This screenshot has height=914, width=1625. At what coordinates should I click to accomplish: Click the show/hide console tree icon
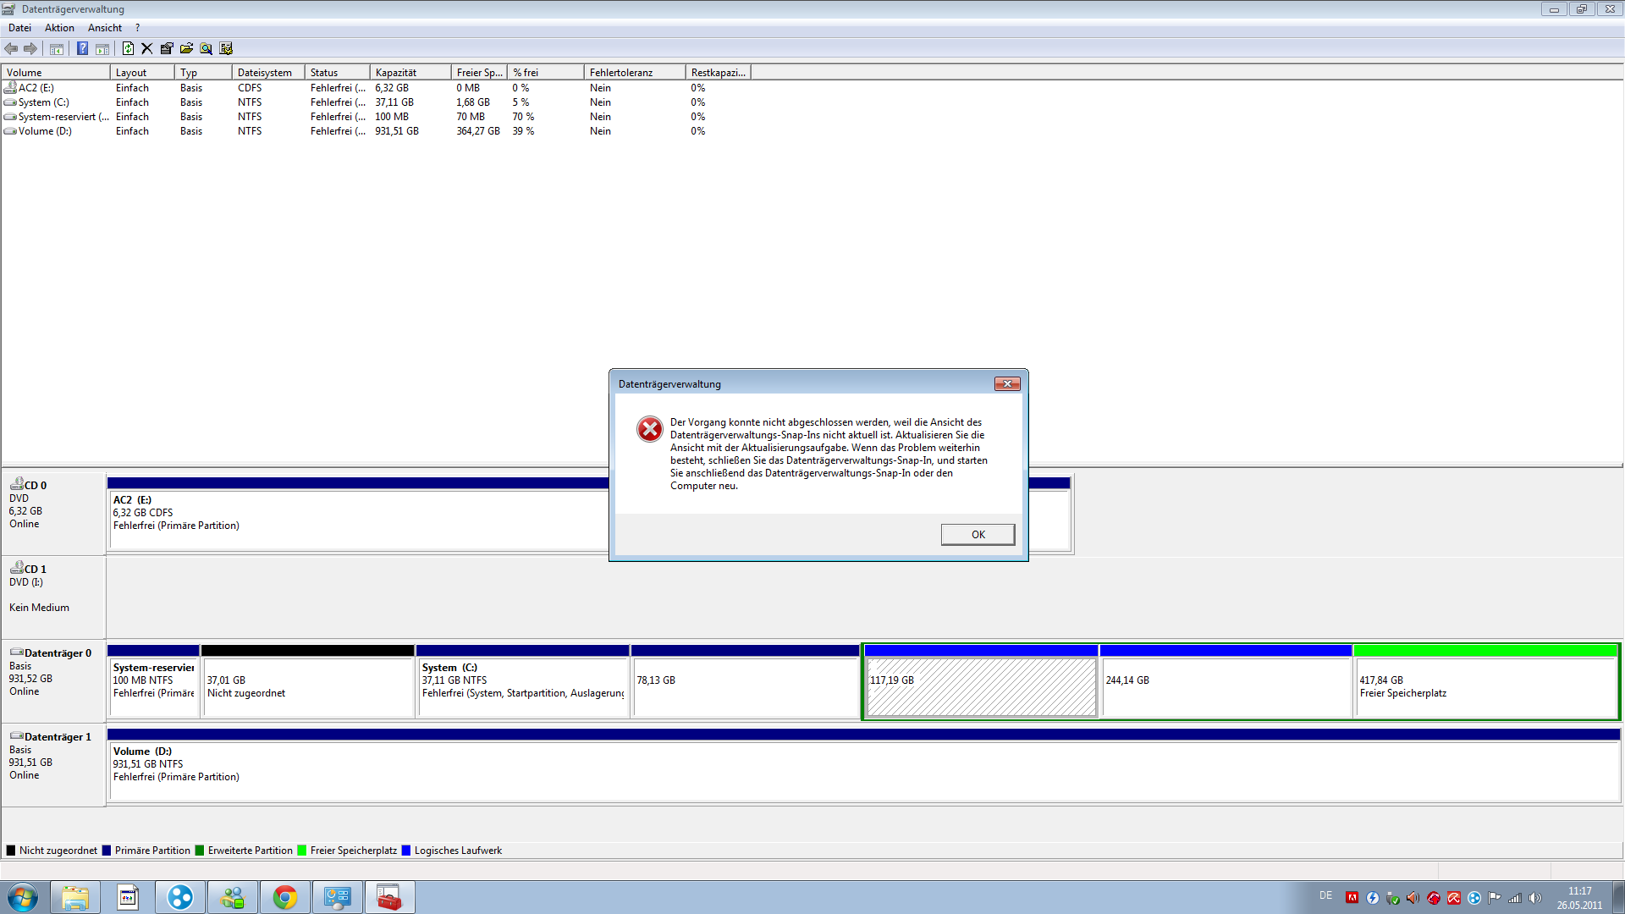tap(57, 49)
